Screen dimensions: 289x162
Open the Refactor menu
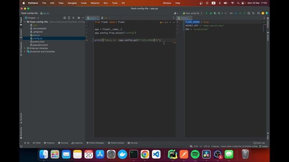click(x=95, y=3)
